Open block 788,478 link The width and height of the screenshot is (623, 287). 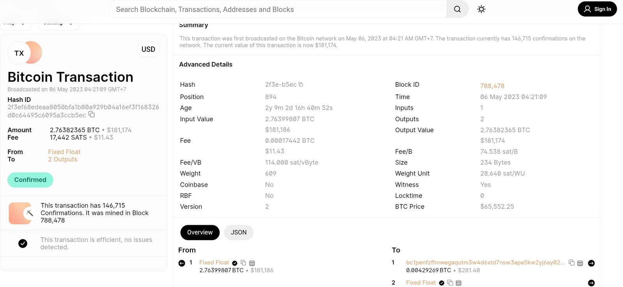point(492,86)
